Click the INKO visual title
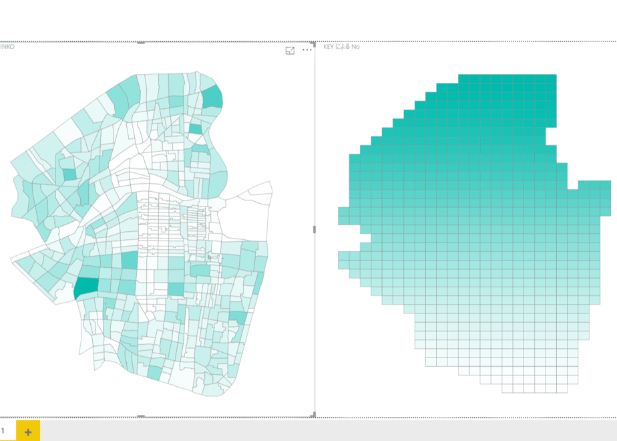617x441 pixels. tap(7, 47)
